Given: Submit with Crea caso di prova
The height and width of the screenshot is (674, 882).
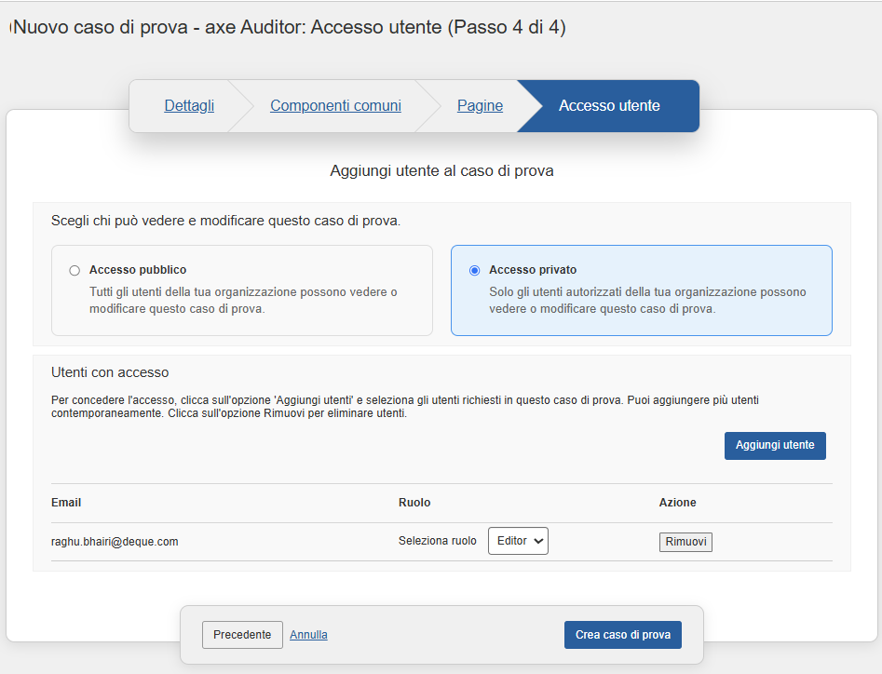Looking at the screenshot, I should [x=622, y=635].
